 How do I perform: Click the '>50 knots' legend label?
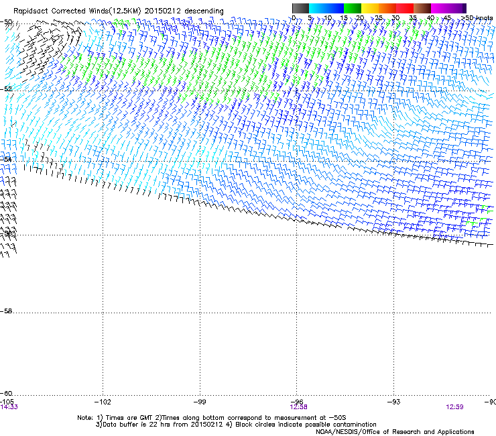477,17
